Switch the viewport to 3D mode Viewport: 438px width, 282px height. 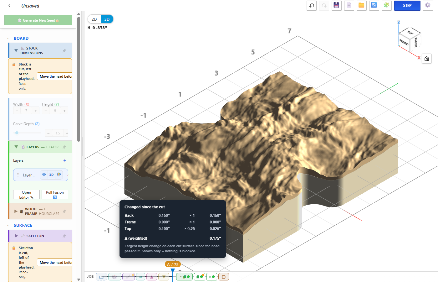click(107, 19)
